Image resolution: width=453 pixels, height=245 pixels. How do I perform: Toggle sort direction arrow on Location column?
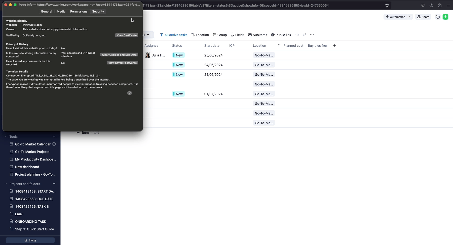click(279, 45)
